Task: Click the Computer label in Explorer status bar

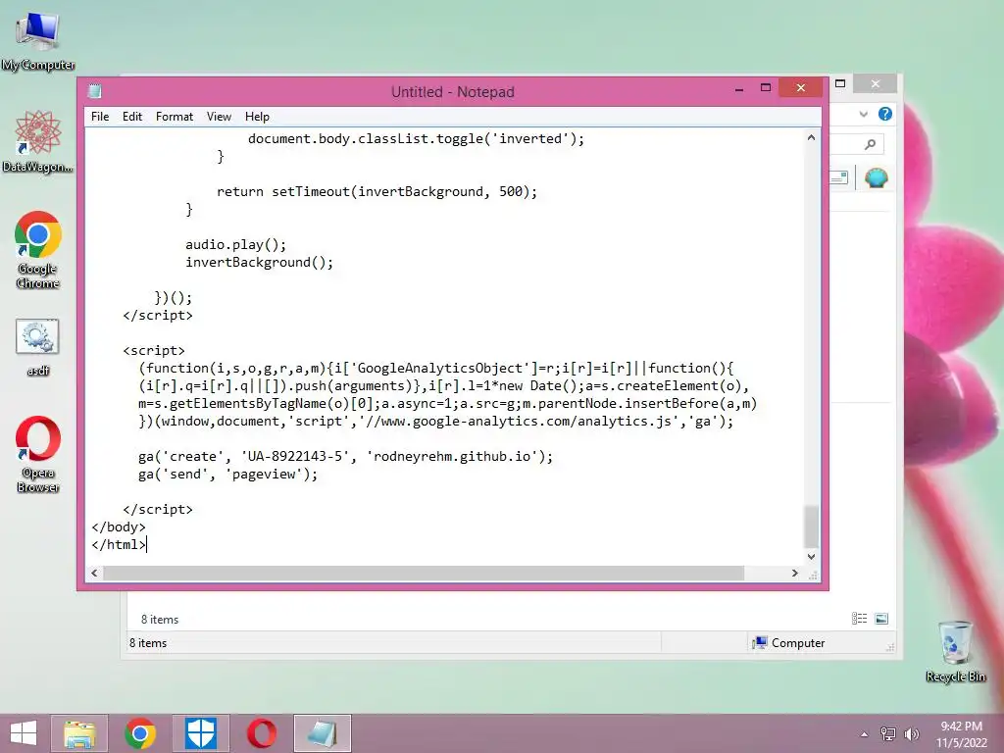Action: coord(798,643)
